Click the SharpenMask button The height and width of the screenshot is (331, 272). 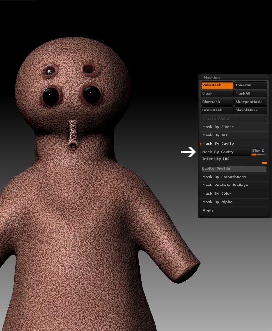(251, 102)
